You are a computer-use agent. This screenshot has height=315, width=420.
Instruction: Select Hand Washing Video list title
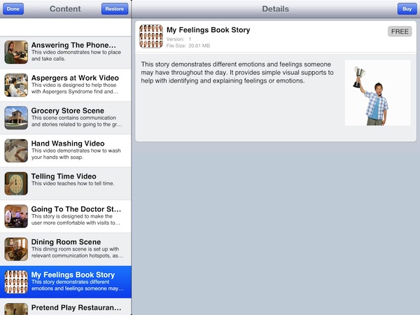coord(68,143)
